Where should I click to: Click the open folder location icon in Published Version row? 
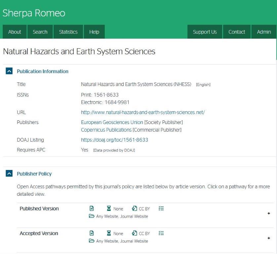pyautogui.click(x=92, y=216)
